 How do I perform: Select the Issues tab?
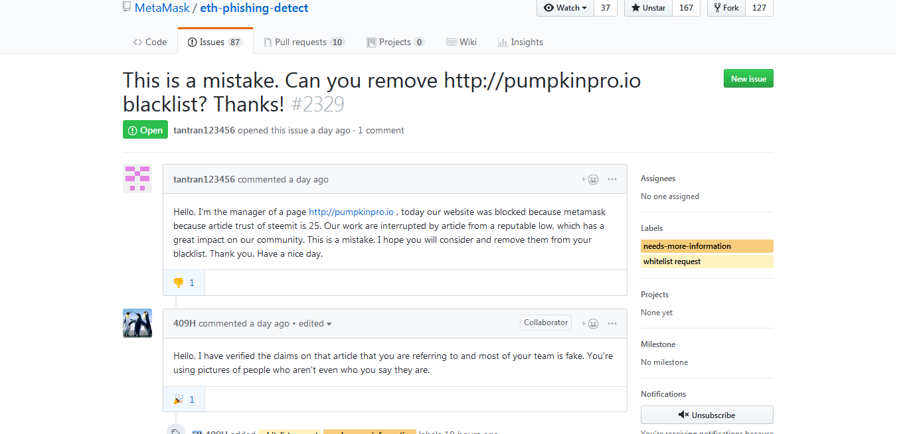pos(215,42)
